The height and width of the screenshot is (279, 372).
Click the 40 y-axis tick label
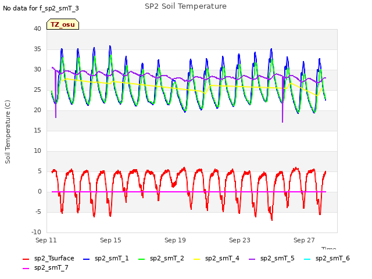coord(37,28)
